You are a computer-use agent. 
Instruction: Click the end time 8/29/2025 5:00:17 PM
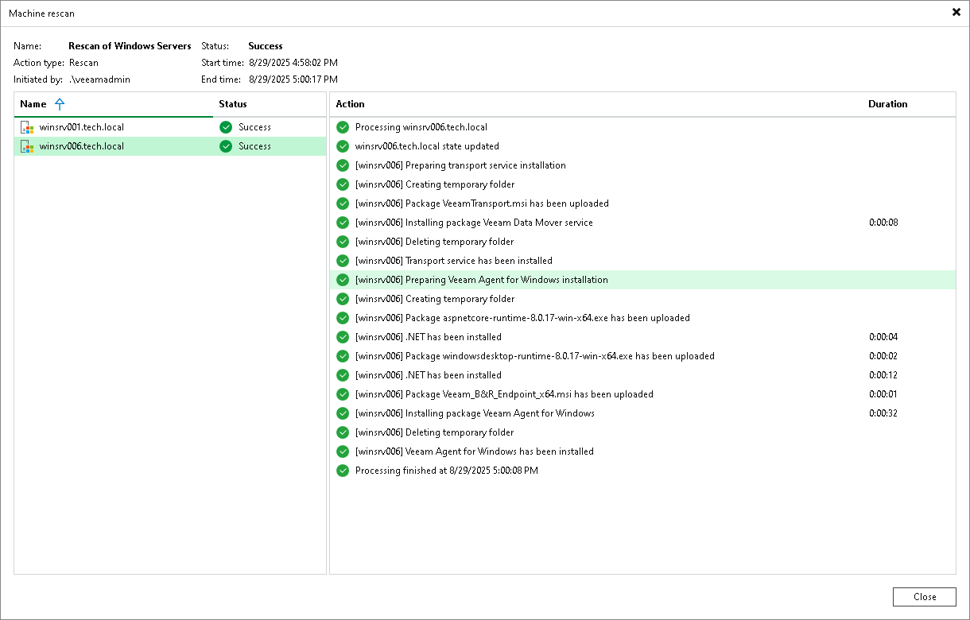(293, 79)
